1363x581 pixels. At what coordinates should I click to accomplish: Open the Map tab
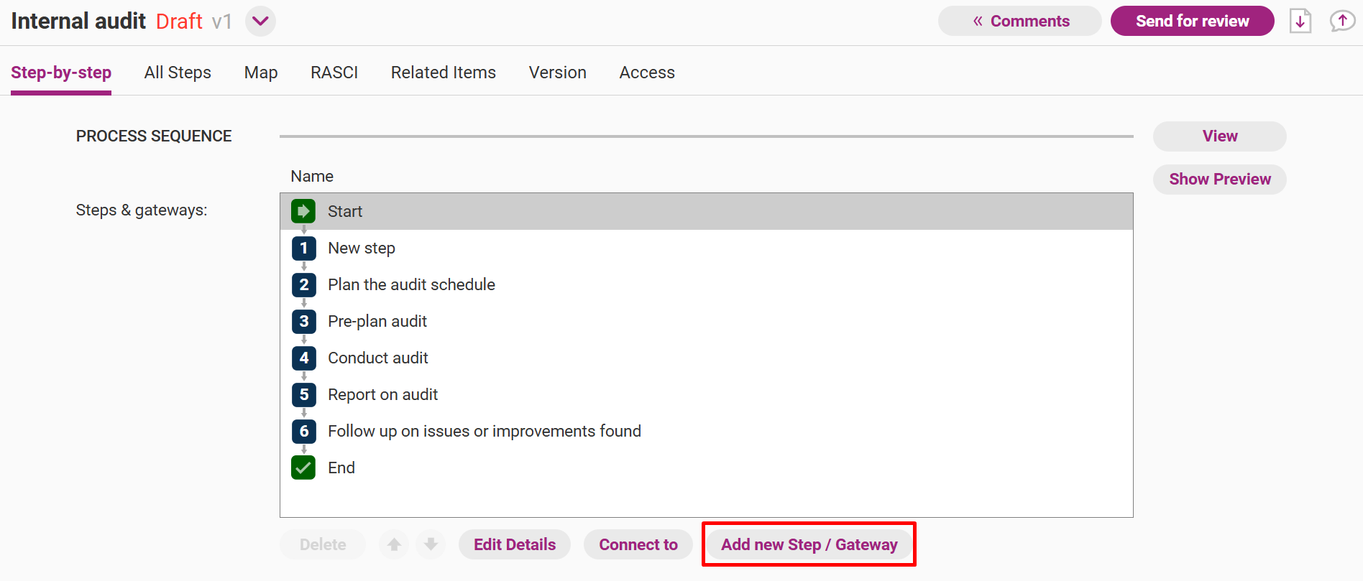[x=261, y=73]
